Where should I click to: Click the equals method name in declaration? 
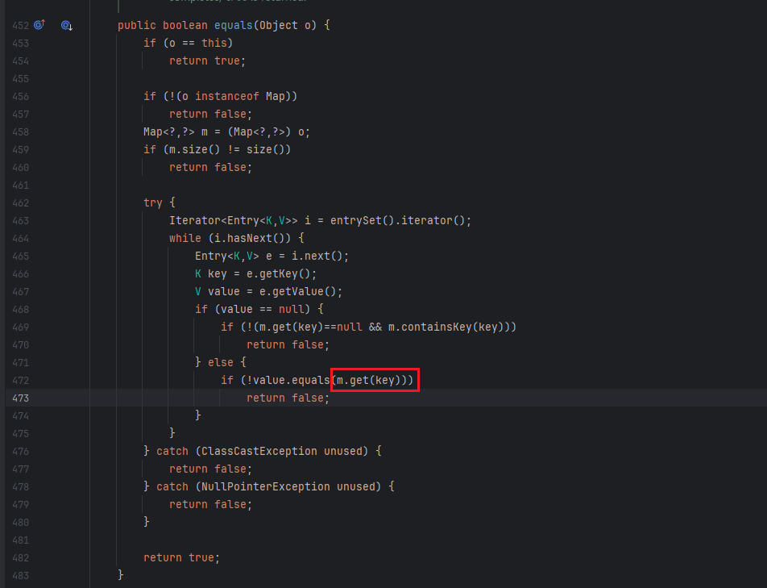pyautogui.click(x=233, y=25)
